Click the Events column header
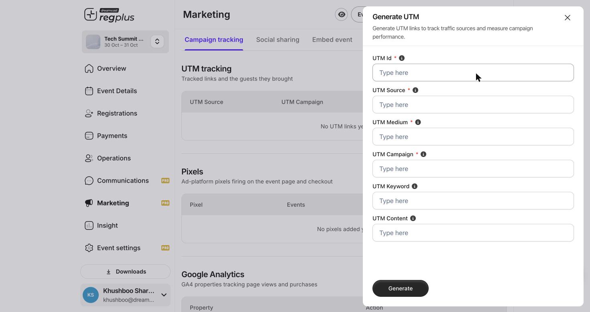 tap(296, 205)
